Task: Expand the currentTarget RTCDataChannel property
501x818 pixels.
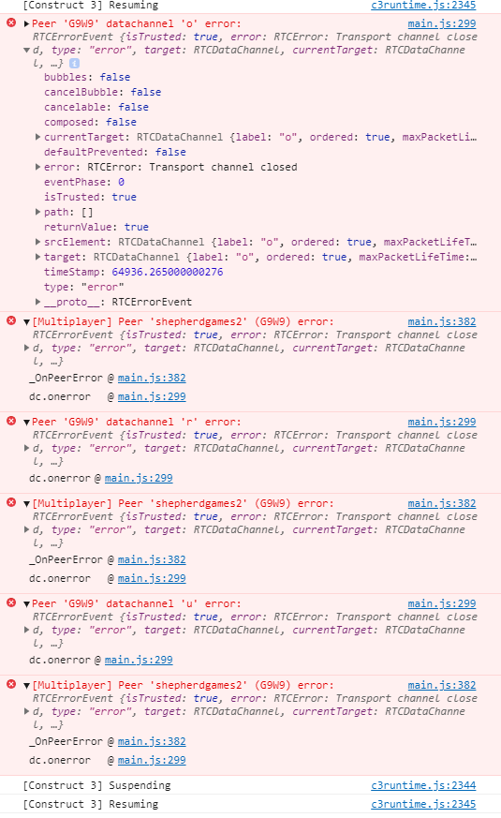Action: click(37, 137)
